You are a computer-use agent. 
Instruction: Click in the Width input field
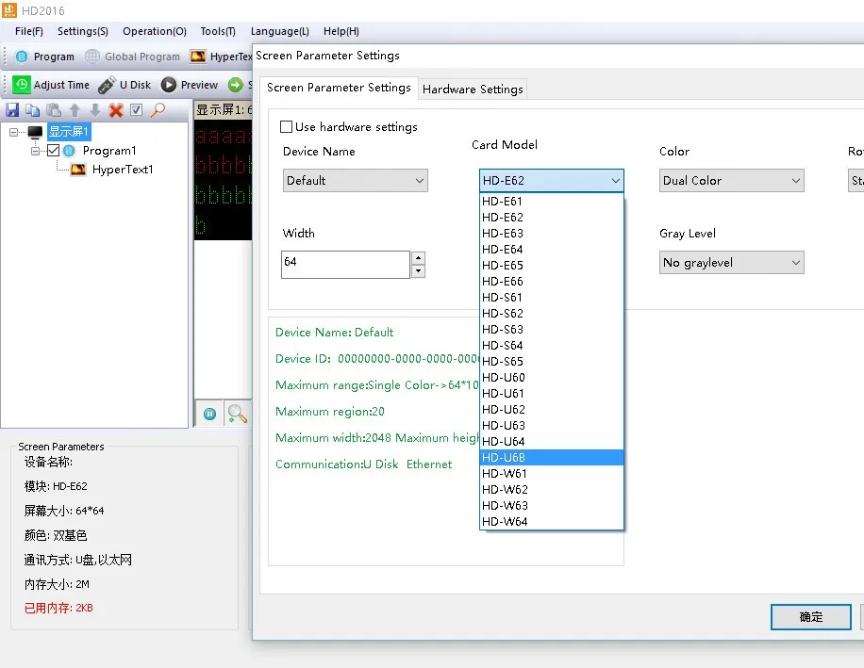pyautogui.click(x=345, y=265)
